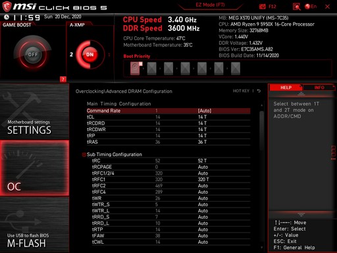
Task: Open the M-FLASH BIOS flashing section
Action: [34, 225]
